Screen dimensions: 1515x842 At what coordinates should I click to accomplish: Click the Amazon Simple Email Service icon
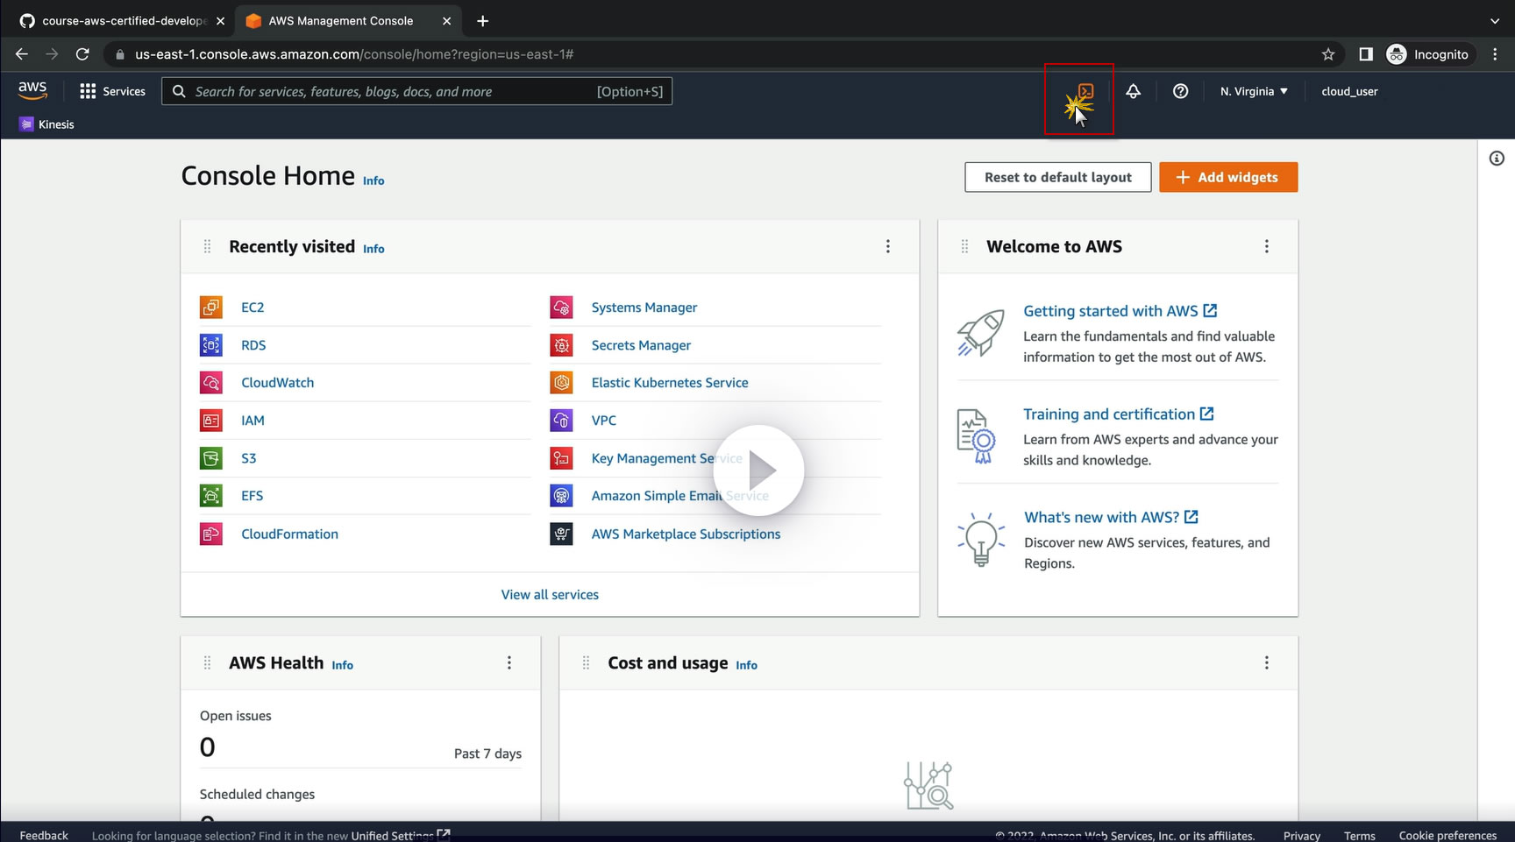point(561,496)
